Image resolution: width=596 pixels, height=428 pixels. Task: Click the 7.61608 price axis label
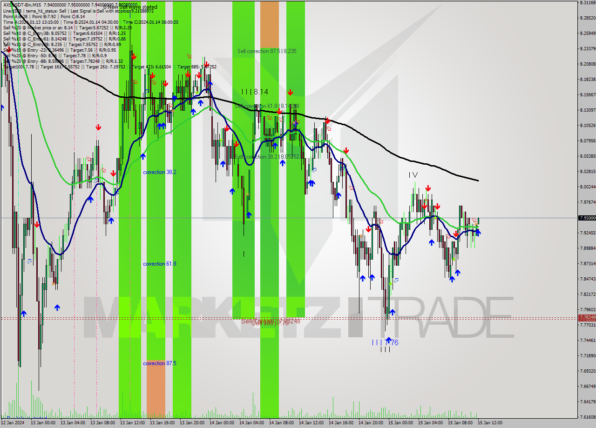click(587, 417)
